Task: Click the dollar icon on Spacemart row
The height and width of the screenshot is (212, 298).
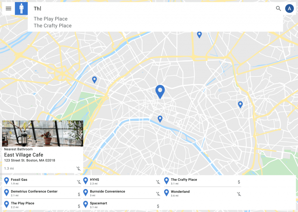Action: click(158, 206)
